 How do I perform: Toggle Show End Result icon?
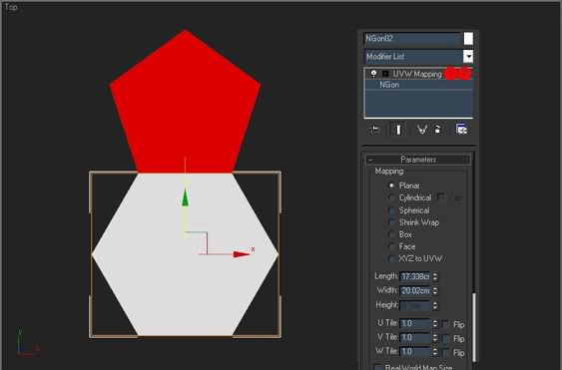tap(398, 130)
